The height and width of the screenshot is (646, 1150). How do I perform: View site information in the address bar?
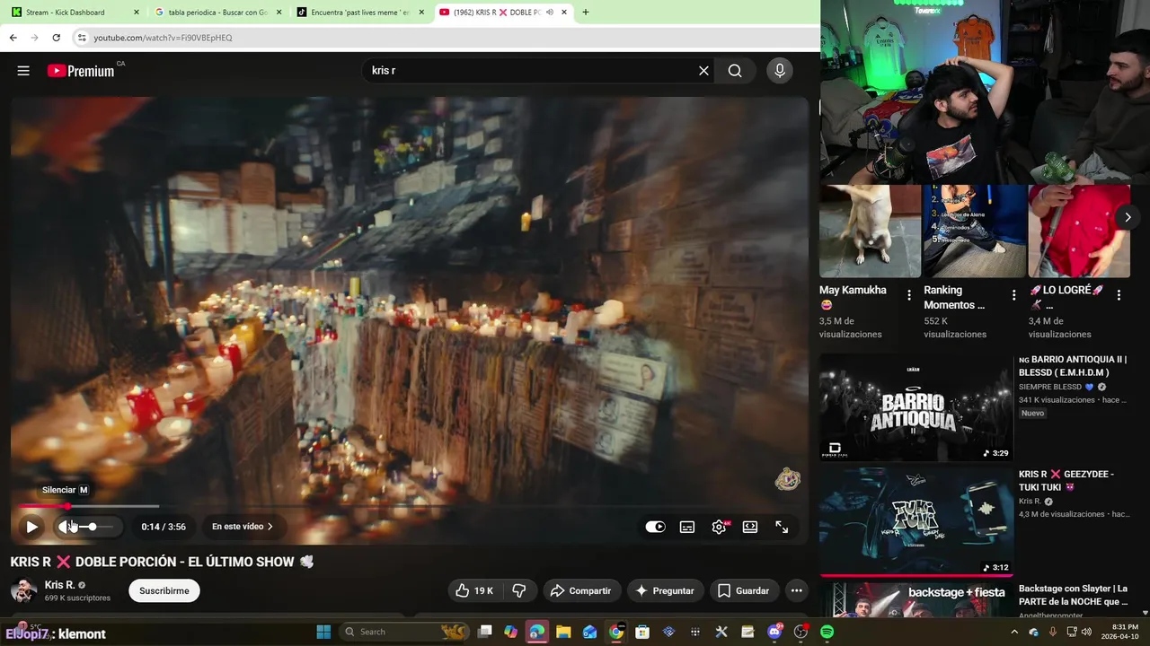tap(82, 38)
